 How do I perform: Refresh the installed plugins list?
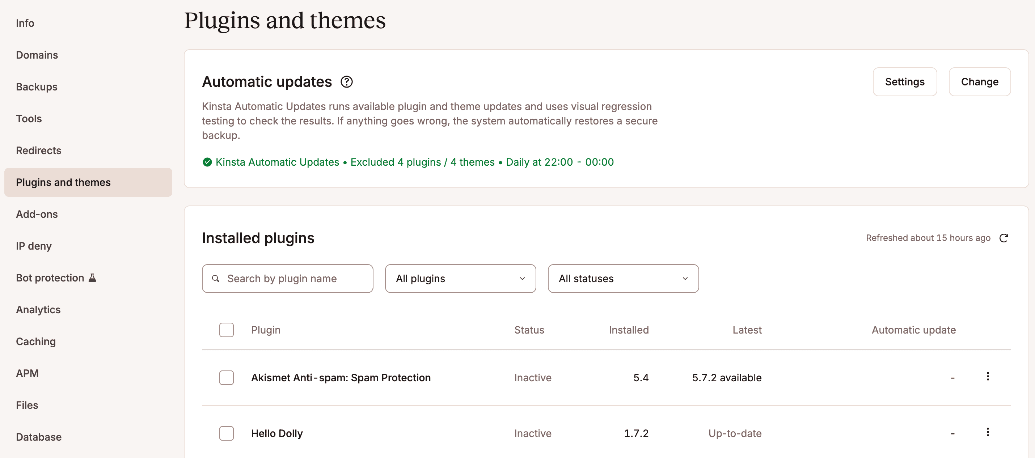pos(1004,238)
